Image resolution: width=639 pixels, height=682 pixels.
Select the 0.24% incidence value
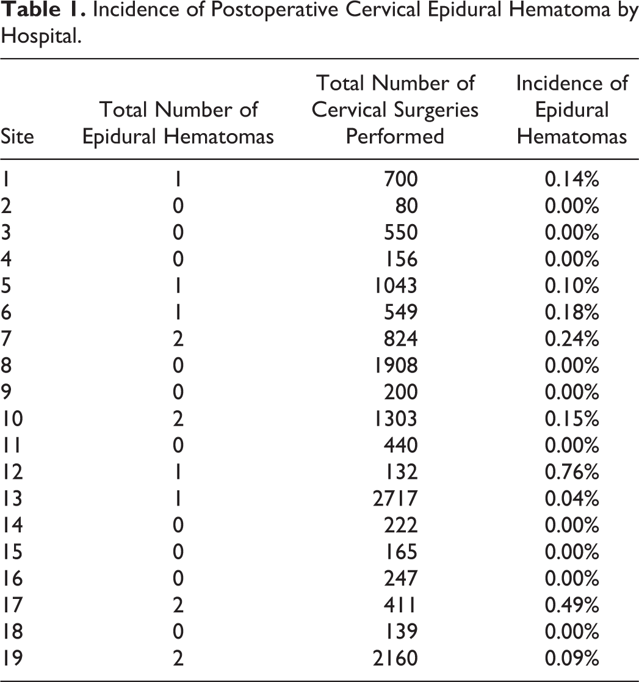572,339
